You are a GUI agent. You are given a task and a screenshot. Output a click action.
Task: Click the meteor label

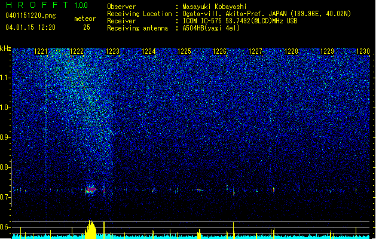pos(85,19)
